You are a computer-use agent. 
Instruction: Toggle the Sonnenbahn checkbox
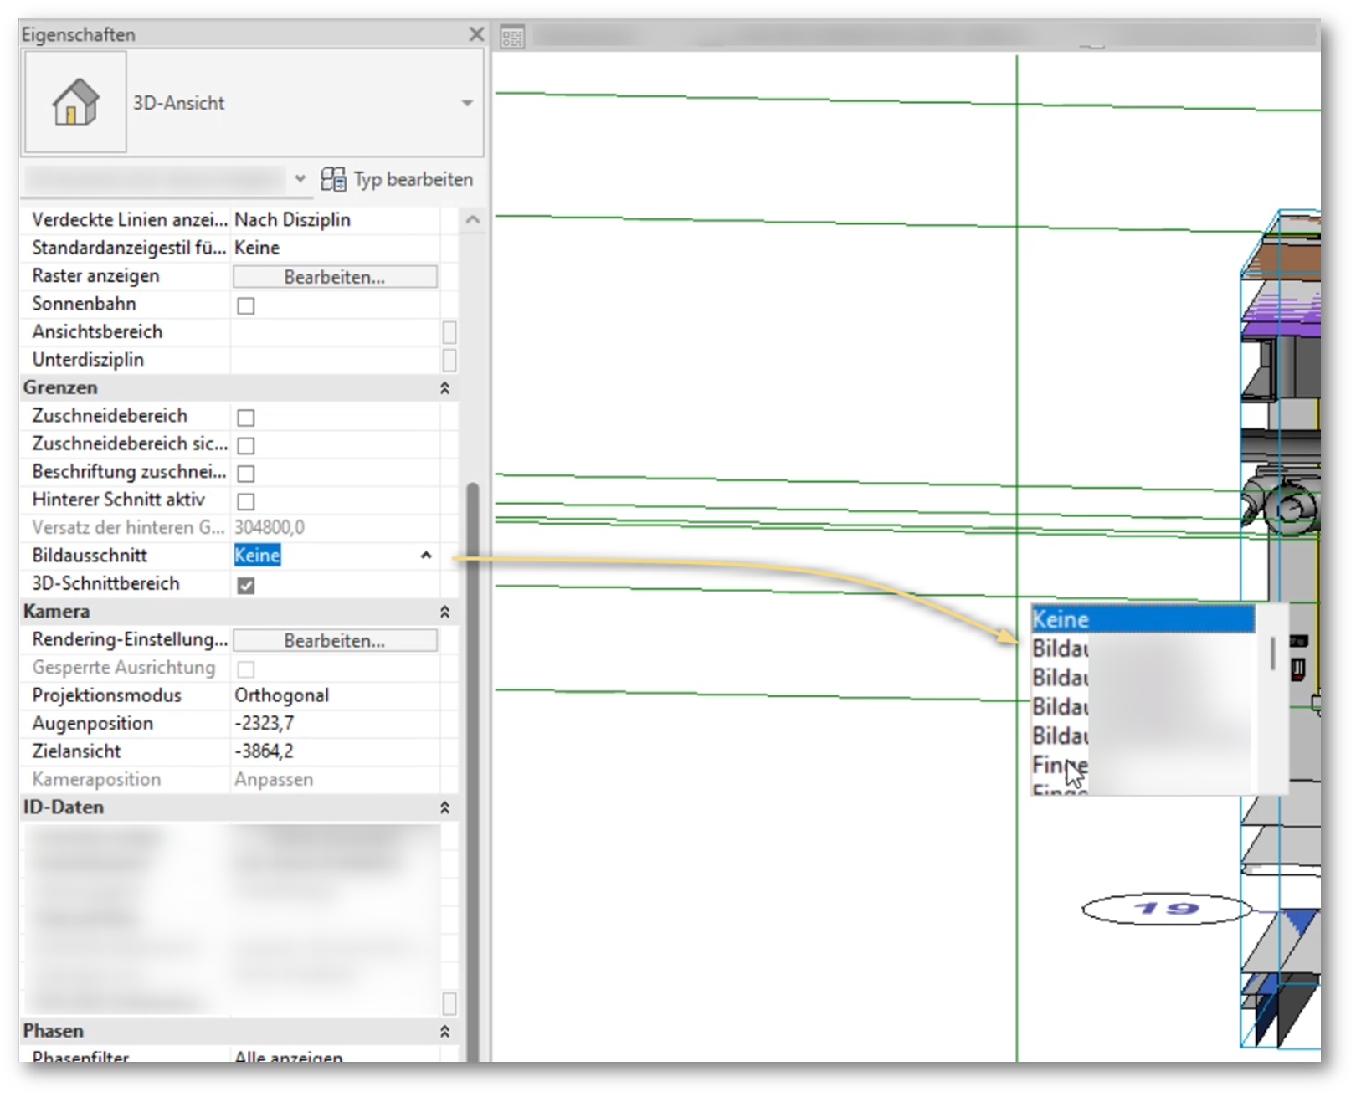click(246, 305)
